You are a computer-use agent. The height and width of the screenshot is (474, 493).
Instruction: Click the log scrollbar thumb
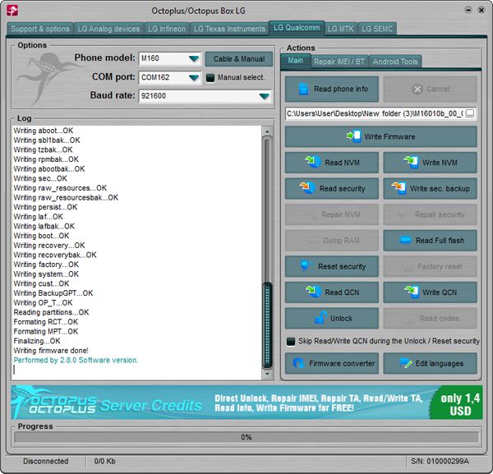(267, 325)
